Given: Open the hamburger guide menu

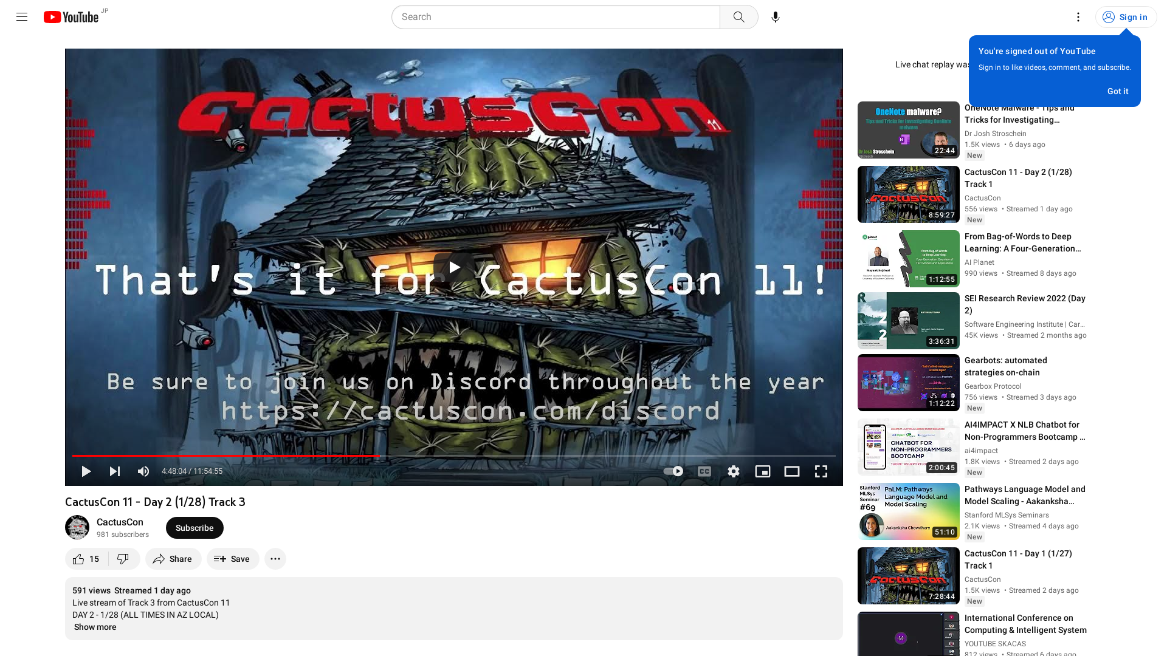Looking at the screenshot, I should [x=22, y=17].
